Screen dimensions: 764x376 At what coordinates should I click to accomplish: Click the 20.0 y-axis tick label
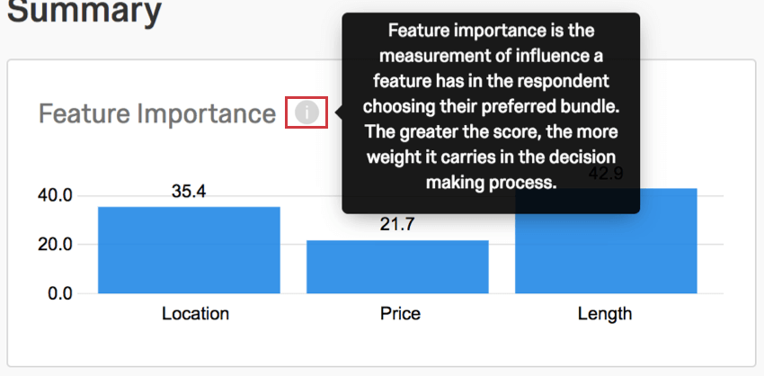click(x=55, y=245)
